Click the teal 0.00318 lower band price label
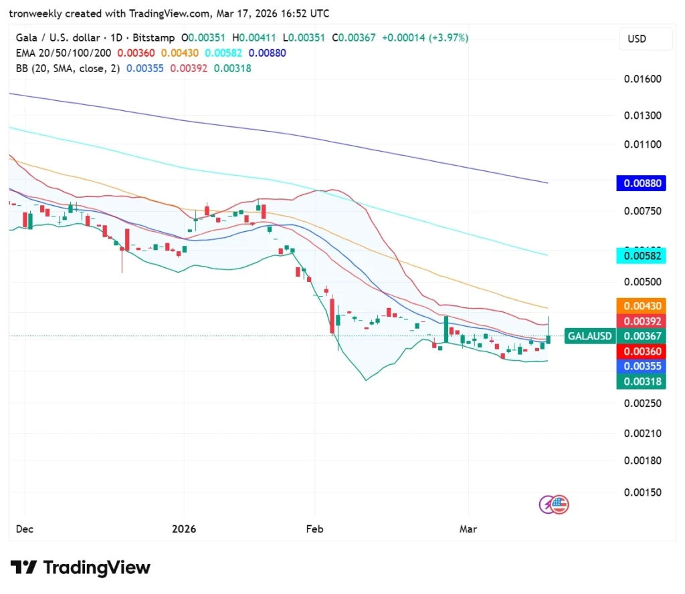685x594 pixels. coord(640,381)
